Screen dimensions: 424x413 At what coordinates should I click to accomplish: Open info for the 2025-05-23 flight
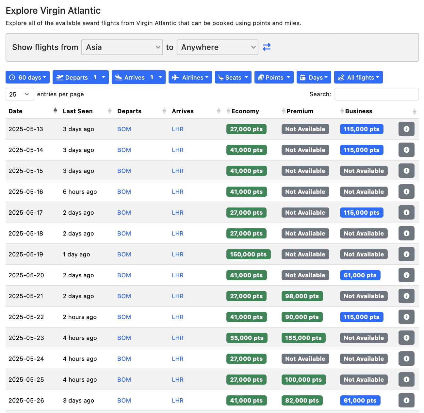pos(406,338)
